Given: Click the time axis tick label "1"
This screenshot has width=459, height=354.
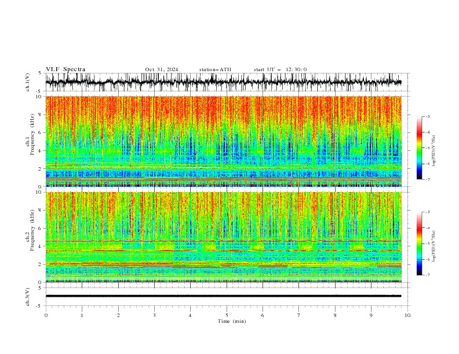Looking at the screenshot, I should tap(82, 315).
